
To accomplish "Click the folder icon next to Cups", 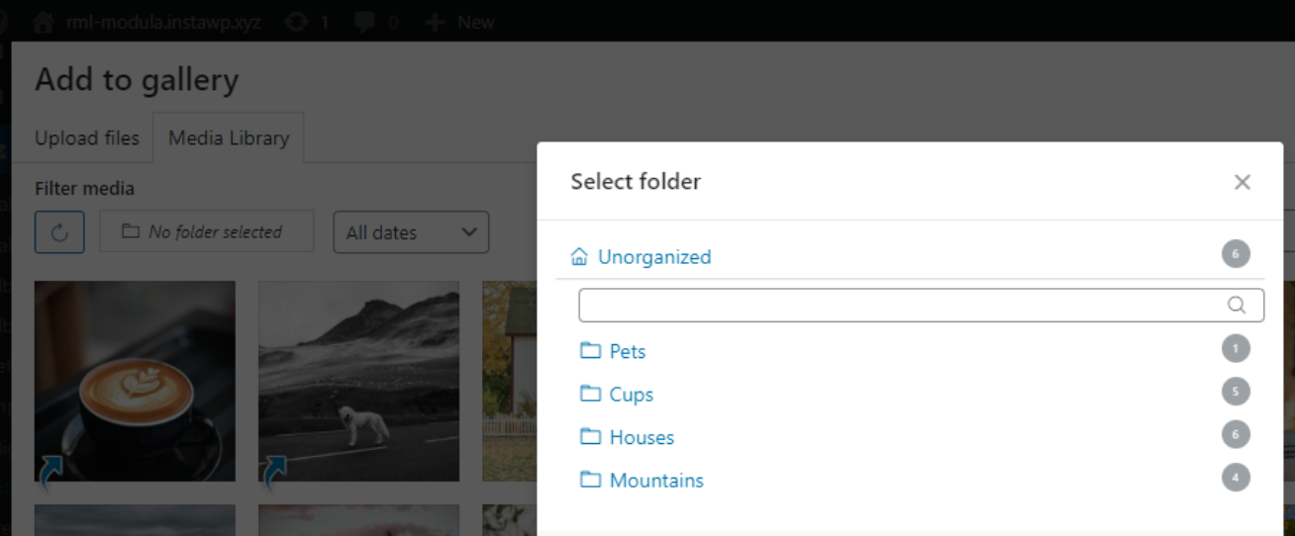I will [x=591, y=394].
